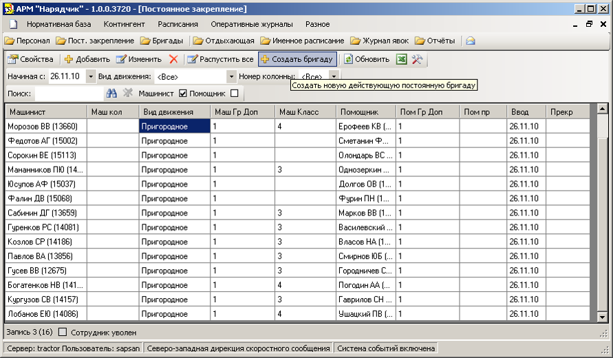Sort by the Прекр column header
The height and width of the screenshot is (358, 613).
568,112
